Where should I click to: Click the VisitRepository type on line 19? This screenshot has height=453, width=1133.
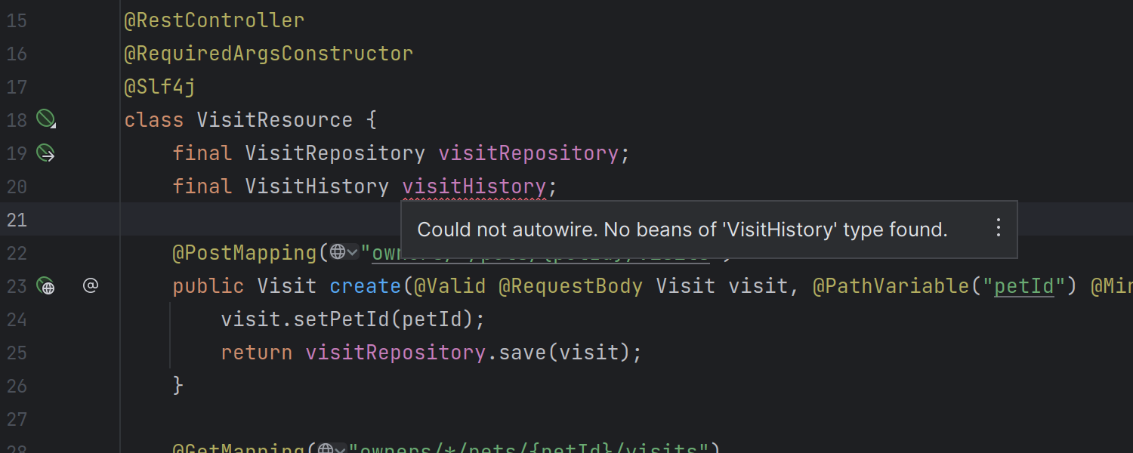click(335, 153)
